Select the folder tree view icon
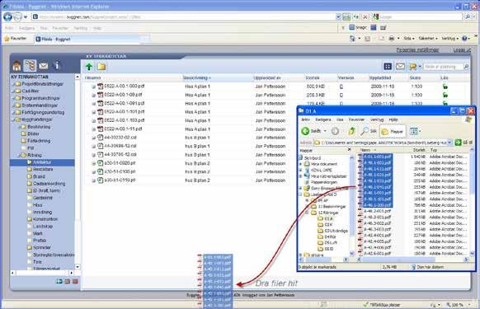Screen dimensions: 480x309 (x=30, y=65)
